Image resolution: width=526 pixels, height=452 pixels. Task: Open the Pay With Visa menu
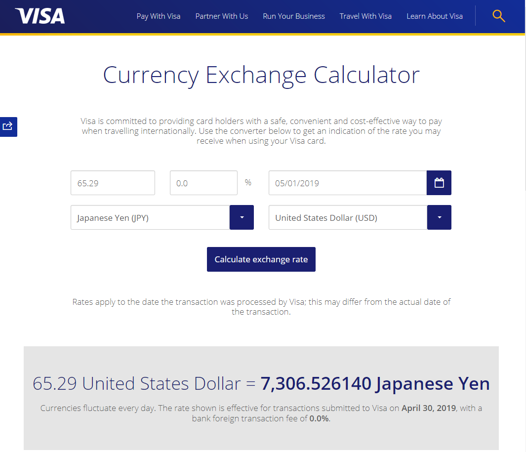(x=159, y=16)
